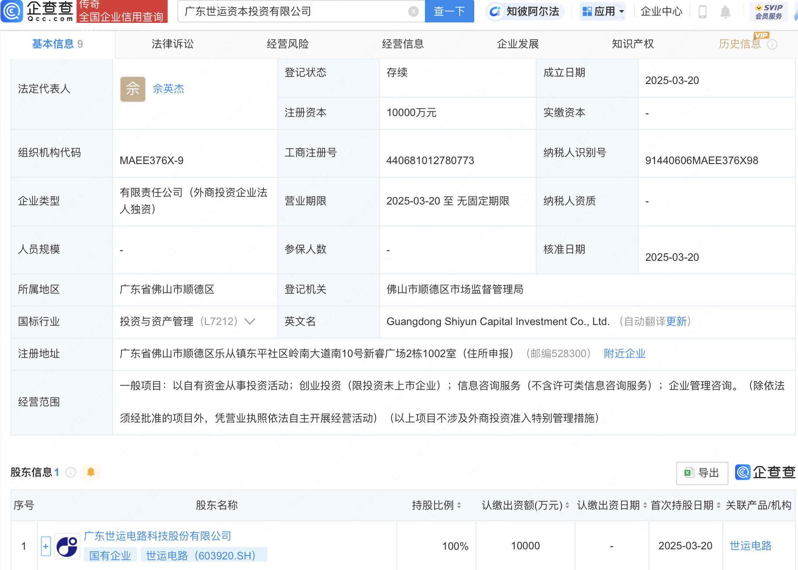Click 邮编528300 postal code text

coord(559,354)
